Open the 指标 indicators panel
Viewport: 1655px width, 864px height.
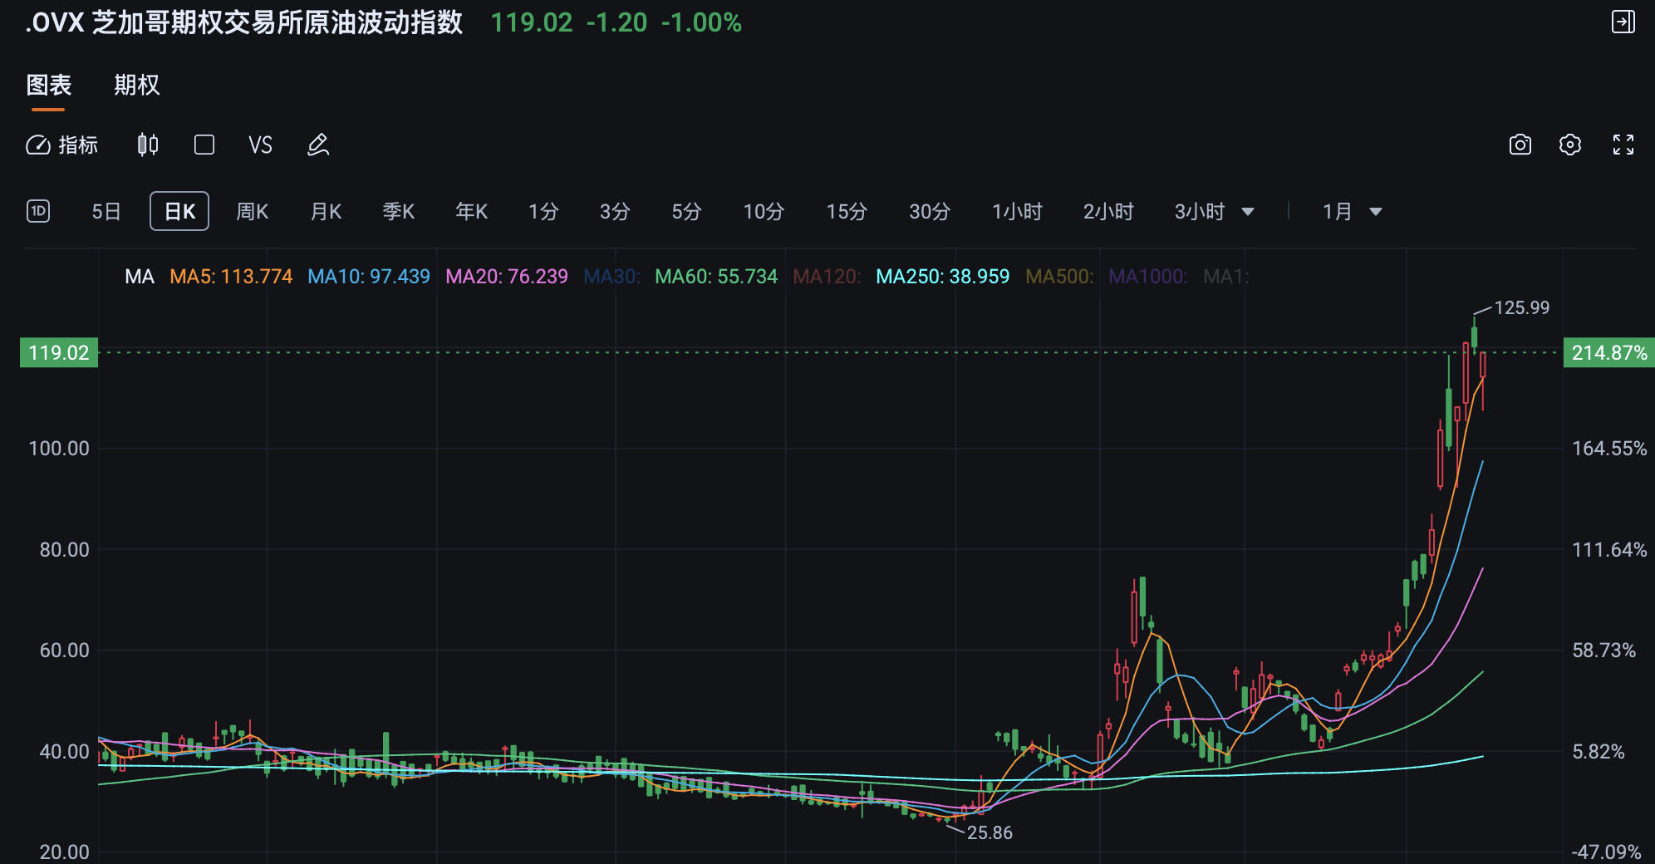click(x=62, y=145)
